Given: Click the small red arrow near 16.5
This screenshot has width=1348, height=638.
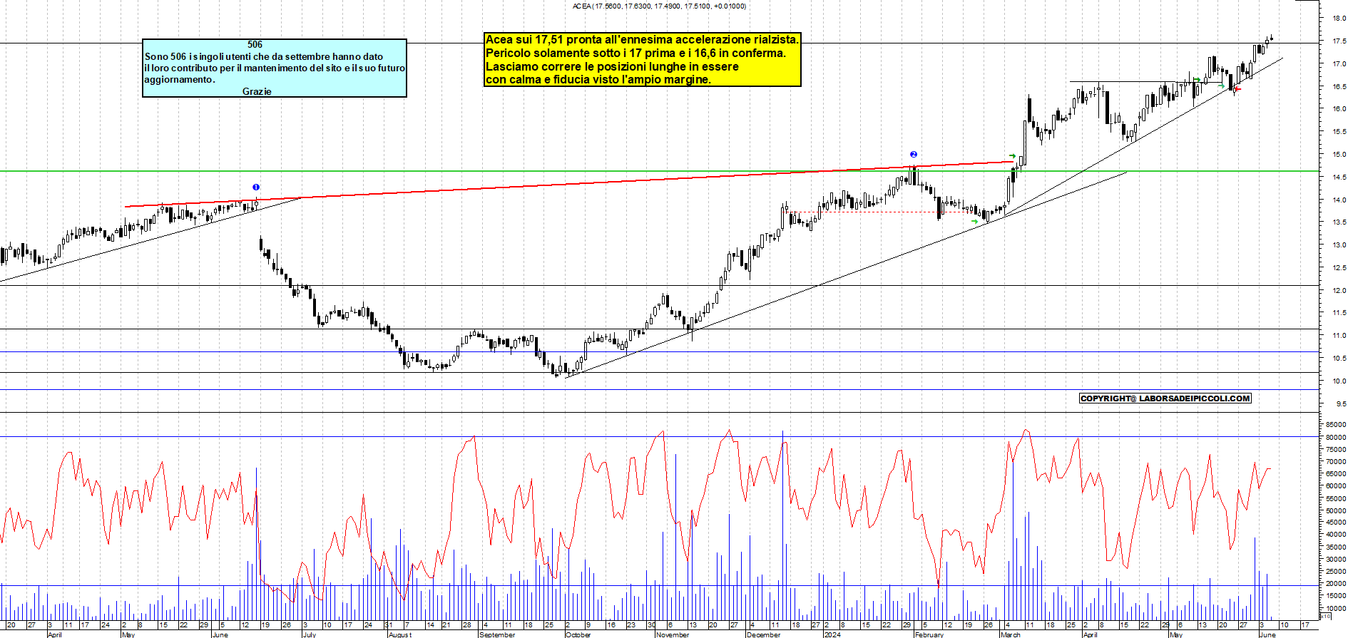Looking at the screenshot, I should [x=1237, y=89].
